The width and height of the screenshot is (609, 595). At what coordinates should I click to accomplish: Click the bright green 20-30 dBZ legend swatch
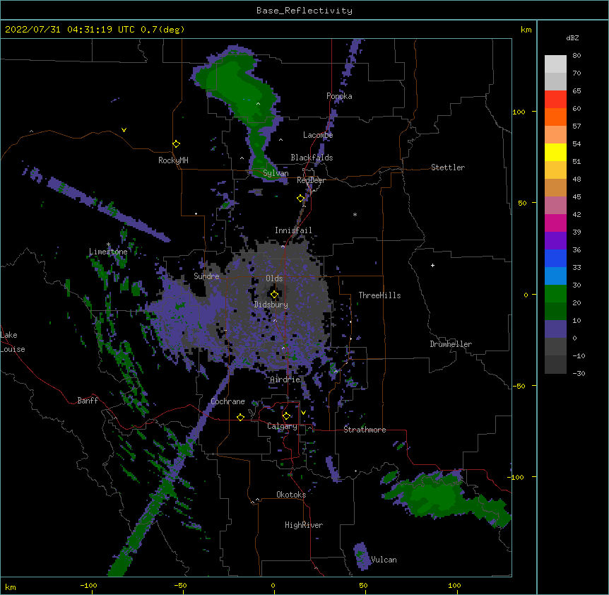(x=555, y=294)
